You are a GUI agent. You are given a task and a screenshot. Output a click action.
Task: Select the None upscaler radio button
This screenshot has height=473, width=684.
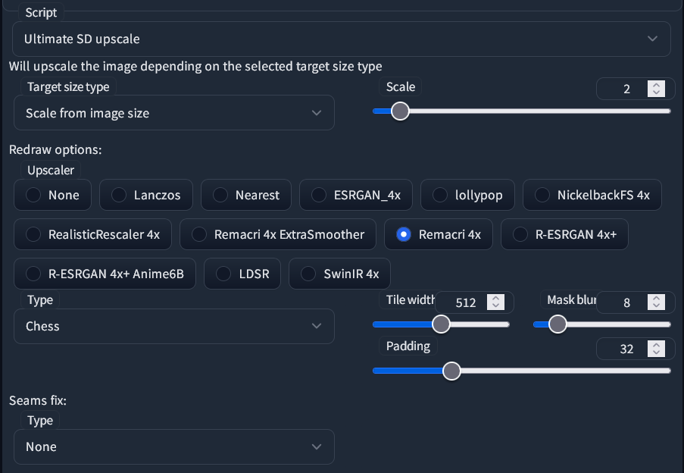[x=52, y=195]
